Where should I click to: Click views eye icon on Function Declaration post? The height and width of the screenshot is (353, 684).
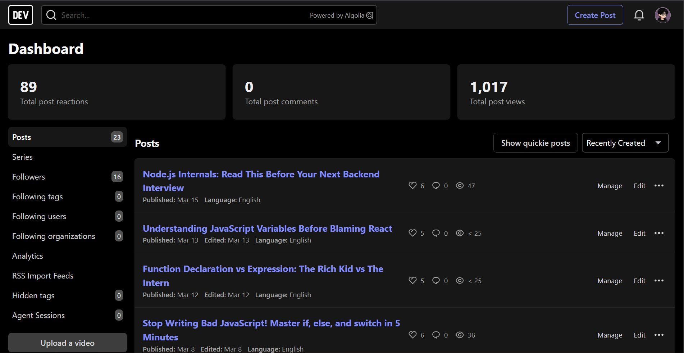coord(460,280)
